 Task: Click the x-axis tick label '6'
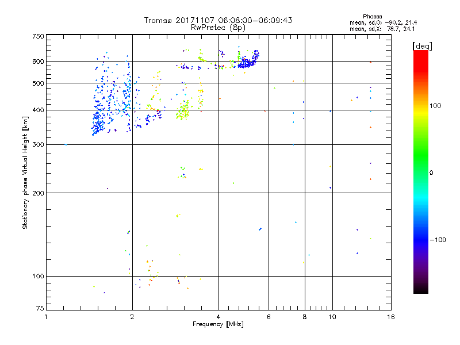tap(269, 317)
